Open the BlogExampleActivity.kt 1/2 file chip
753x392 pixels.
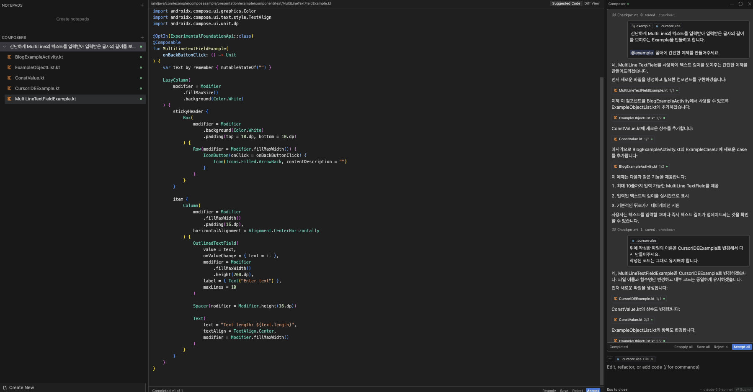click(640, 167)
